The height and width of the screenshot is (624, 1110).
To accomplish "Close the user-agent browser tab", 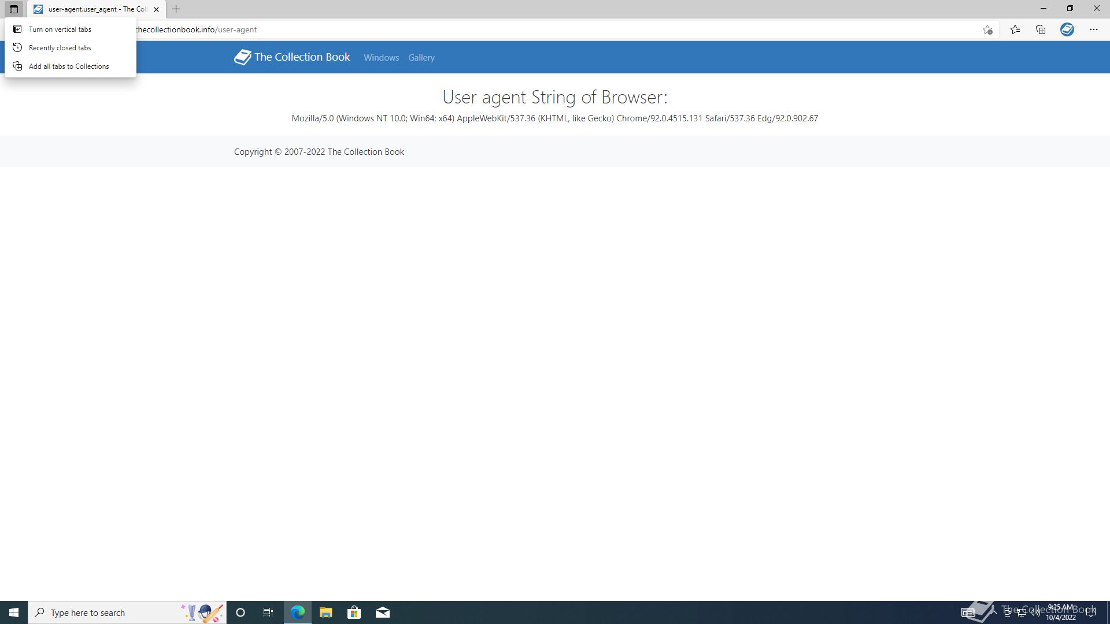I will point(156,9).
